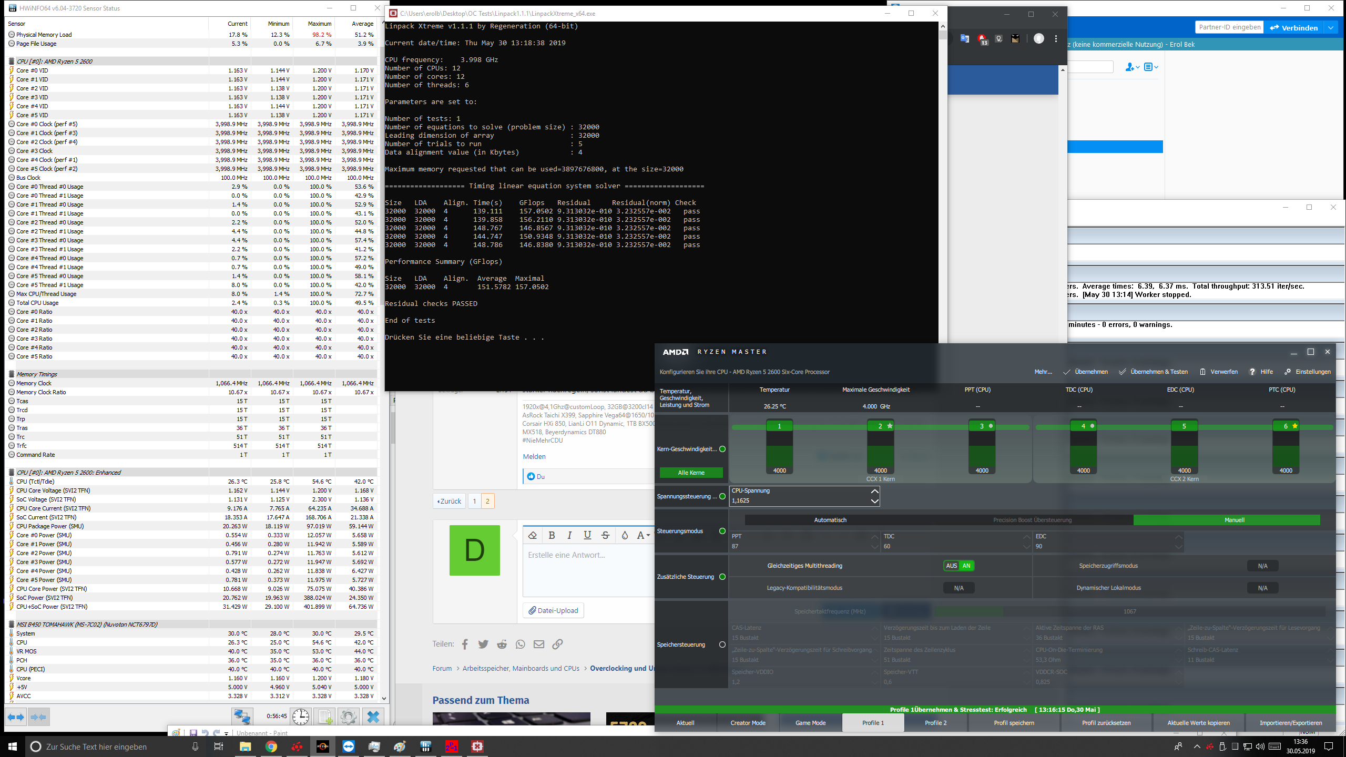Open HWiNFO remote network computers icon
The width and height of the screenshot is (1346, 757).
click(242, 717)
